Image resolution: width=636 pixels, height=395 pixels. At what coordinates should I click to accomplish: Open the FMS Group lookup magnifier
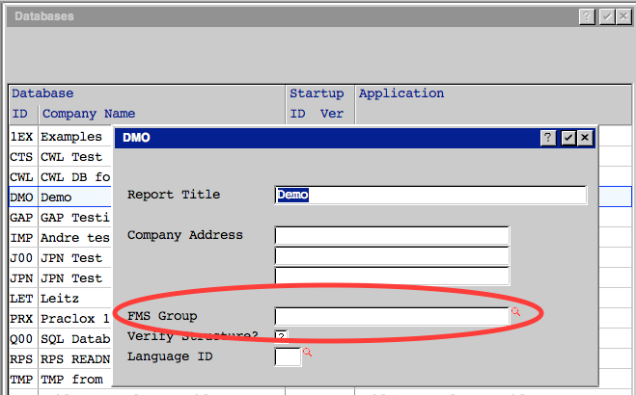(x=515, y=312)
